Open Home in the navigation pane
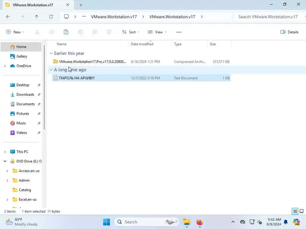 pos(21,47)
